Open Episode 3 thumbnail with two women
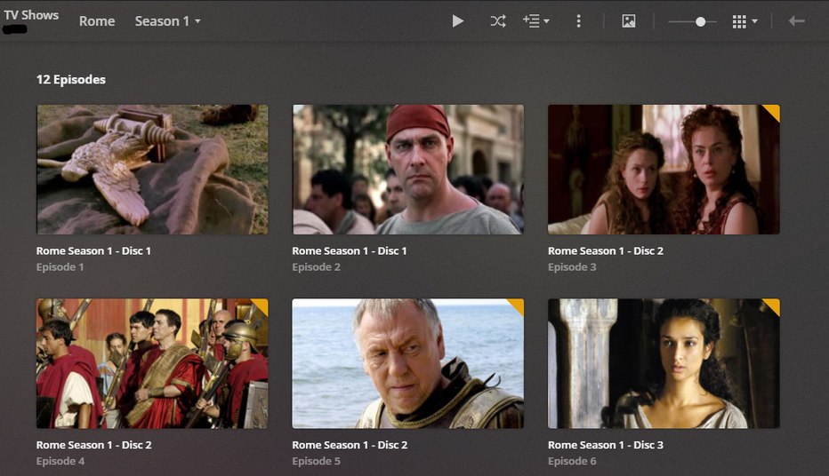The image size is (829, 476). 664,170
